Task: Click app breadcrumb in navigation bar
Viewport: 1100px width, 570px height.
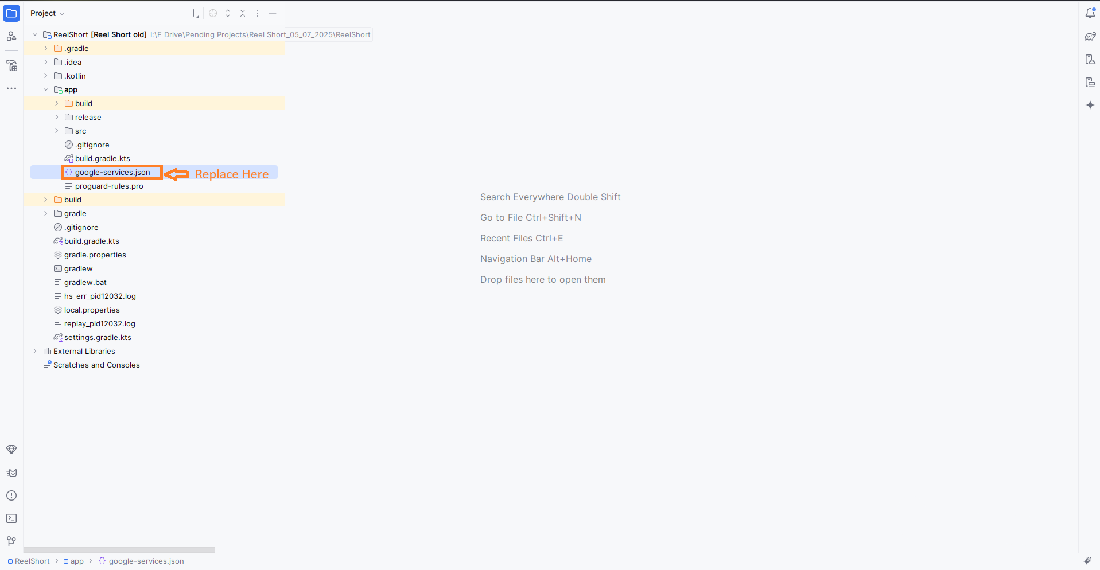Action: tap(73, 561)
